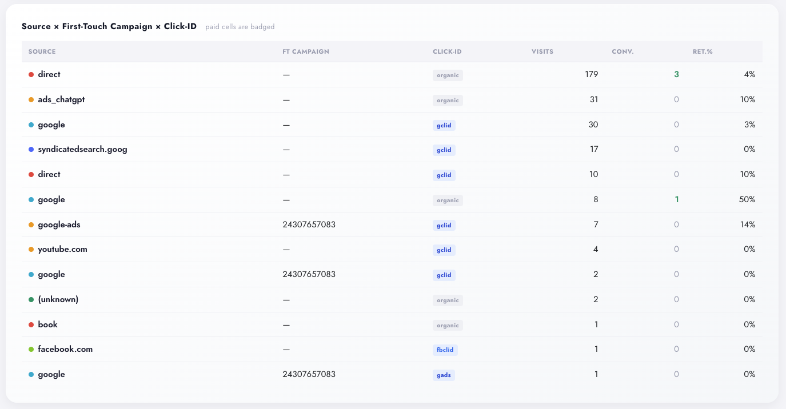Click the visits value 17
This screenshot has height=409, width=786.
tap(594, 149)
